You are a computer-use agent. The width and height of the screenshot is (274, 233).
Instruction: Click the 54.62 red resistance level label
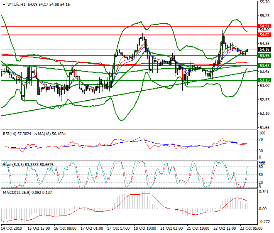tap(264, 35)
